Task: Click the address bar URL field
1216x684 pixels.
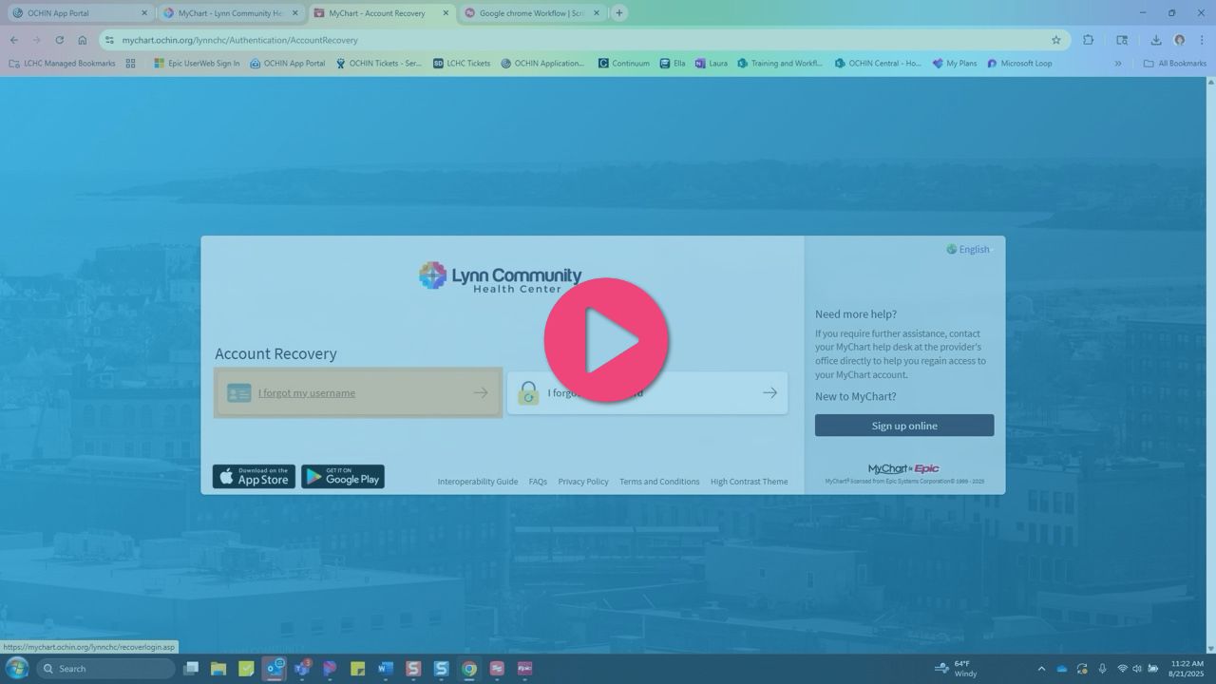Action: pyautogui.click(x=570, y=40)
